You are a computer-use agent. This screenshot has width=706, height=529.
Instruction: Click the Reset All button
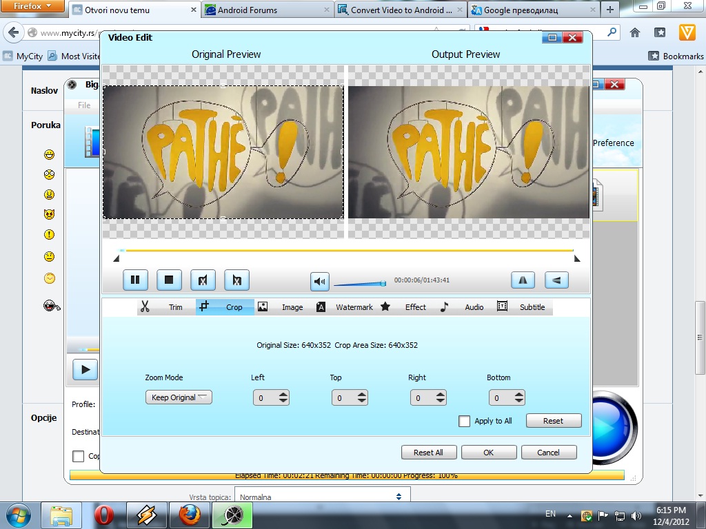(x=429, y=452)
